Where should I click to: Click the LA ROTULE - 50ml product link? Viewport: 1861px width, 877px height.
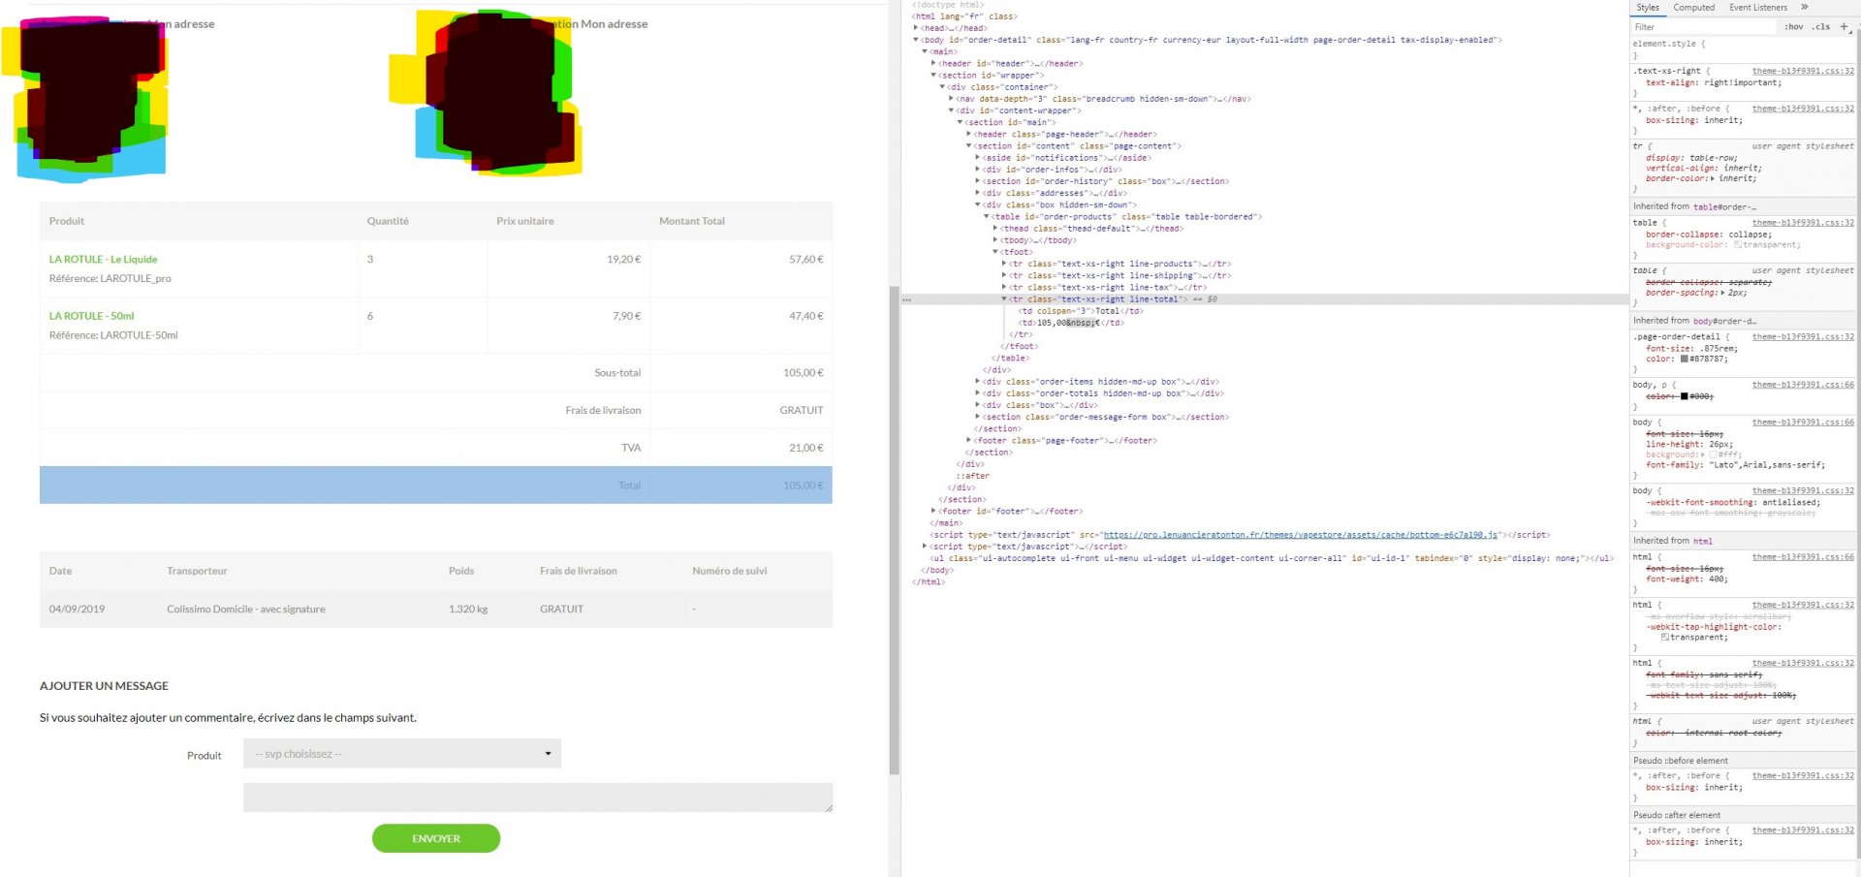[92, 316]
